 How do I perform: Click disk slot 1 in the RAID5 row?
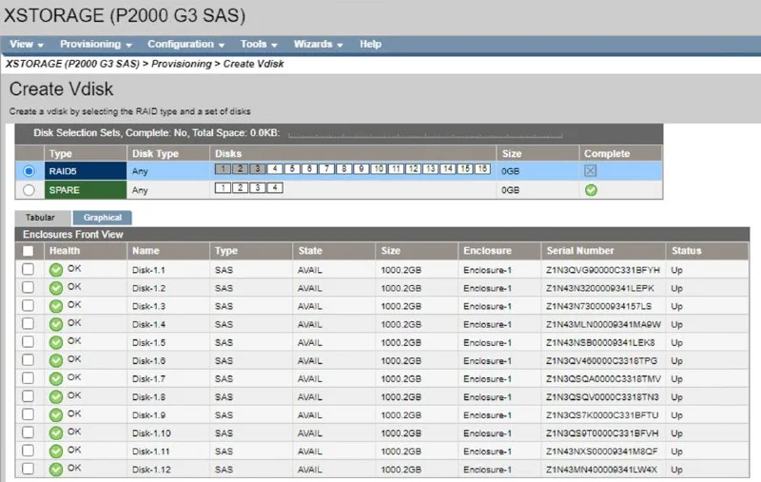(x=224, y=169)
